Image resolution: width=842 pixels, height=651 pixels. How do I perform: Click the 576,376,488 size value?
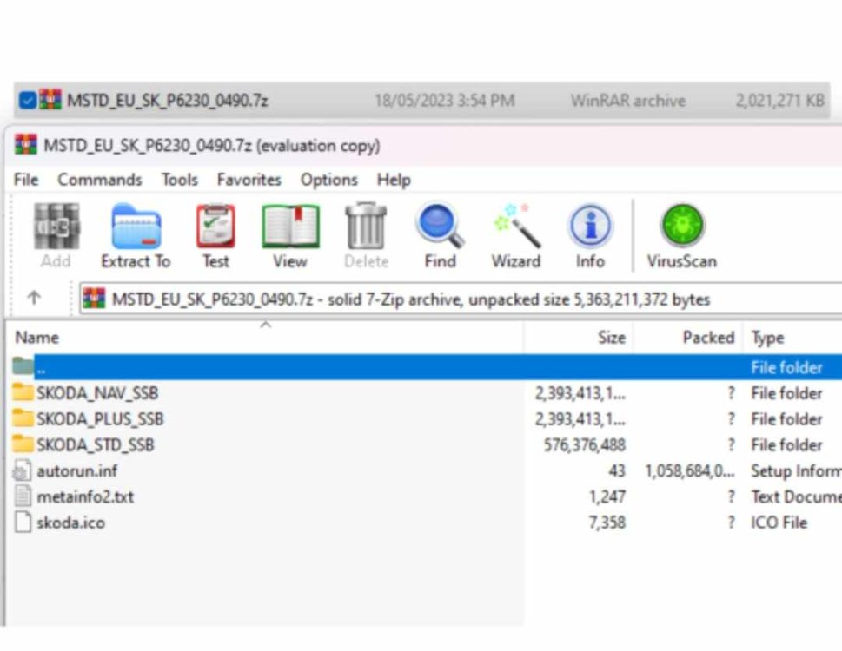pos(584,444)
